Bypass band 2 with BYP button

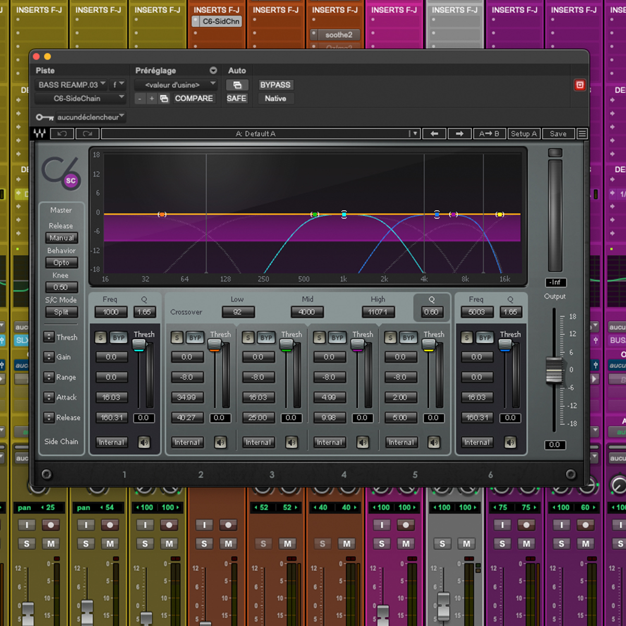pos(195,338)
